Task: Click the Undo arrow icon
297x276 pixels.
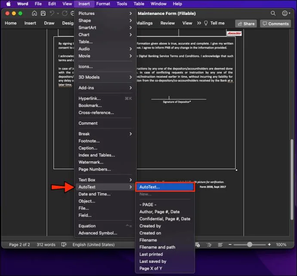Action: tap(52, 13)
